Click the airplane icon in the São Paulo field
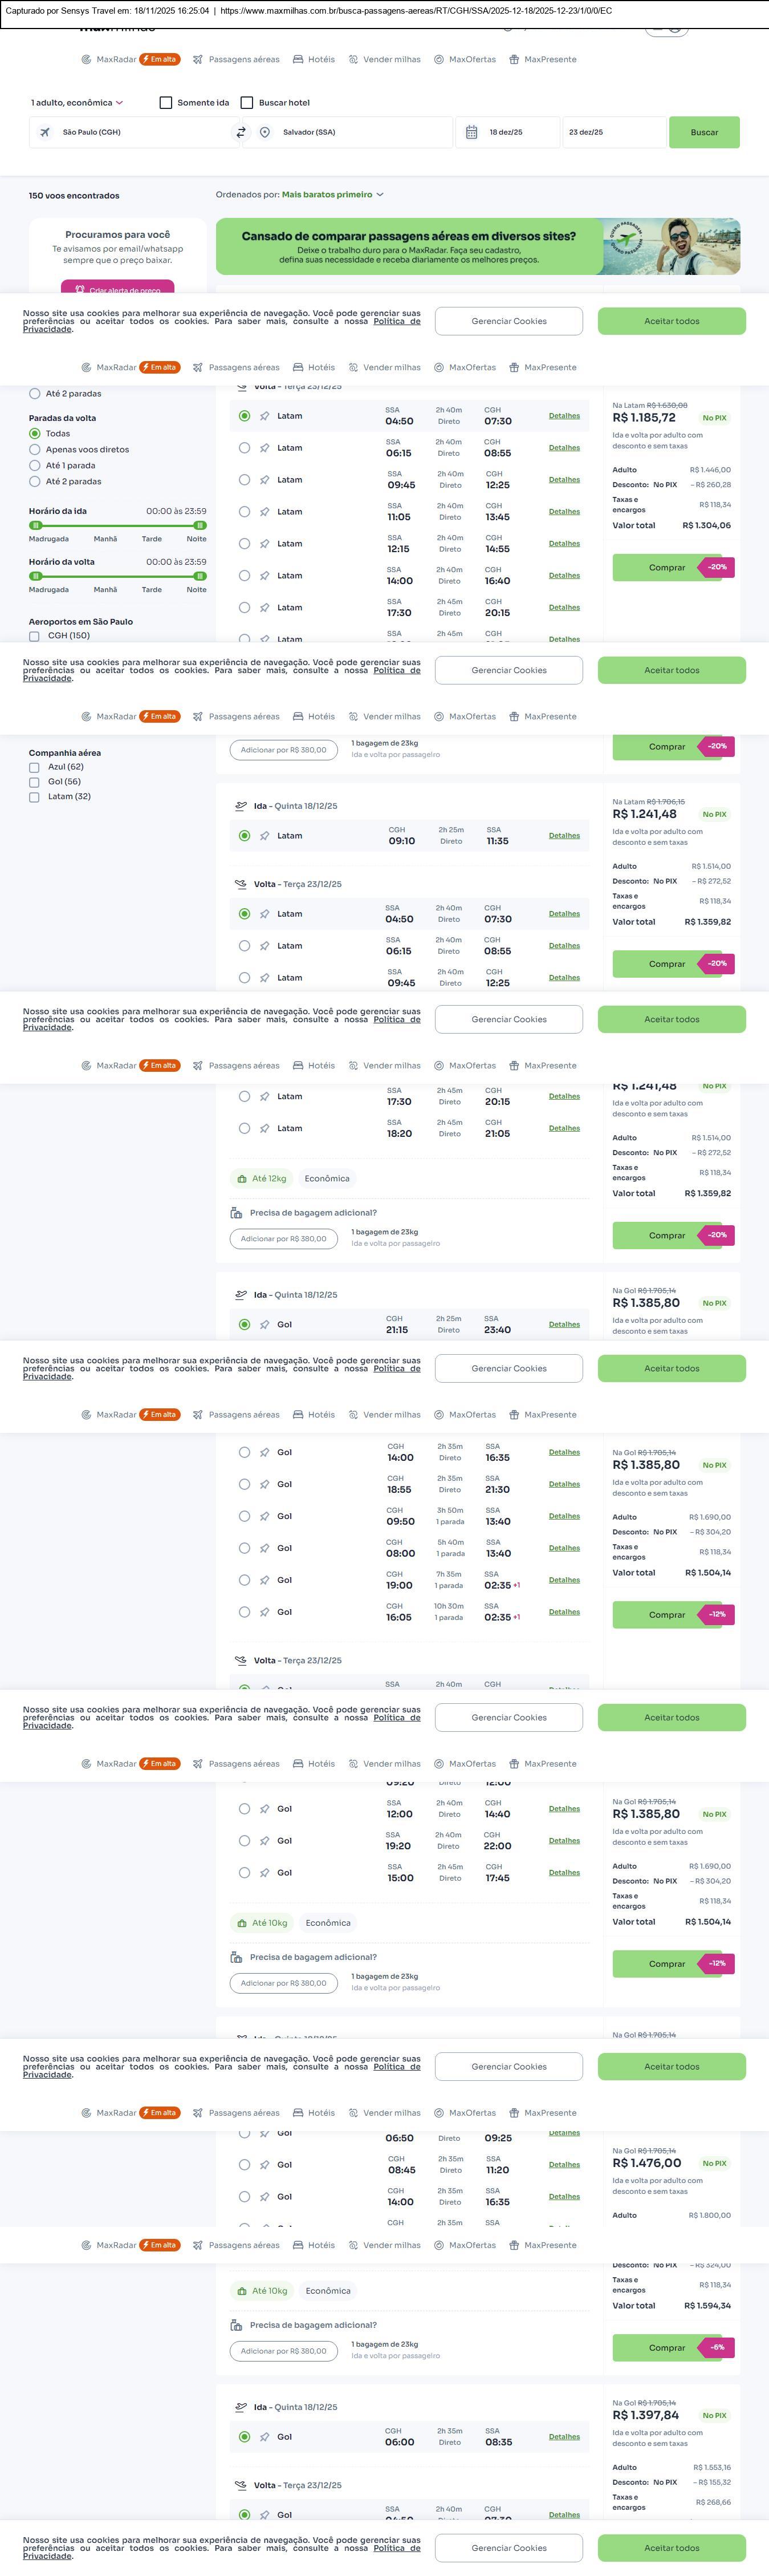 (45, 132)
